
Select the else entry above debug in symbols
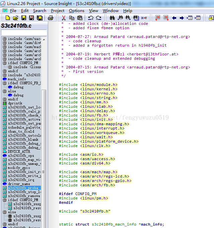[x=12, y=91]
